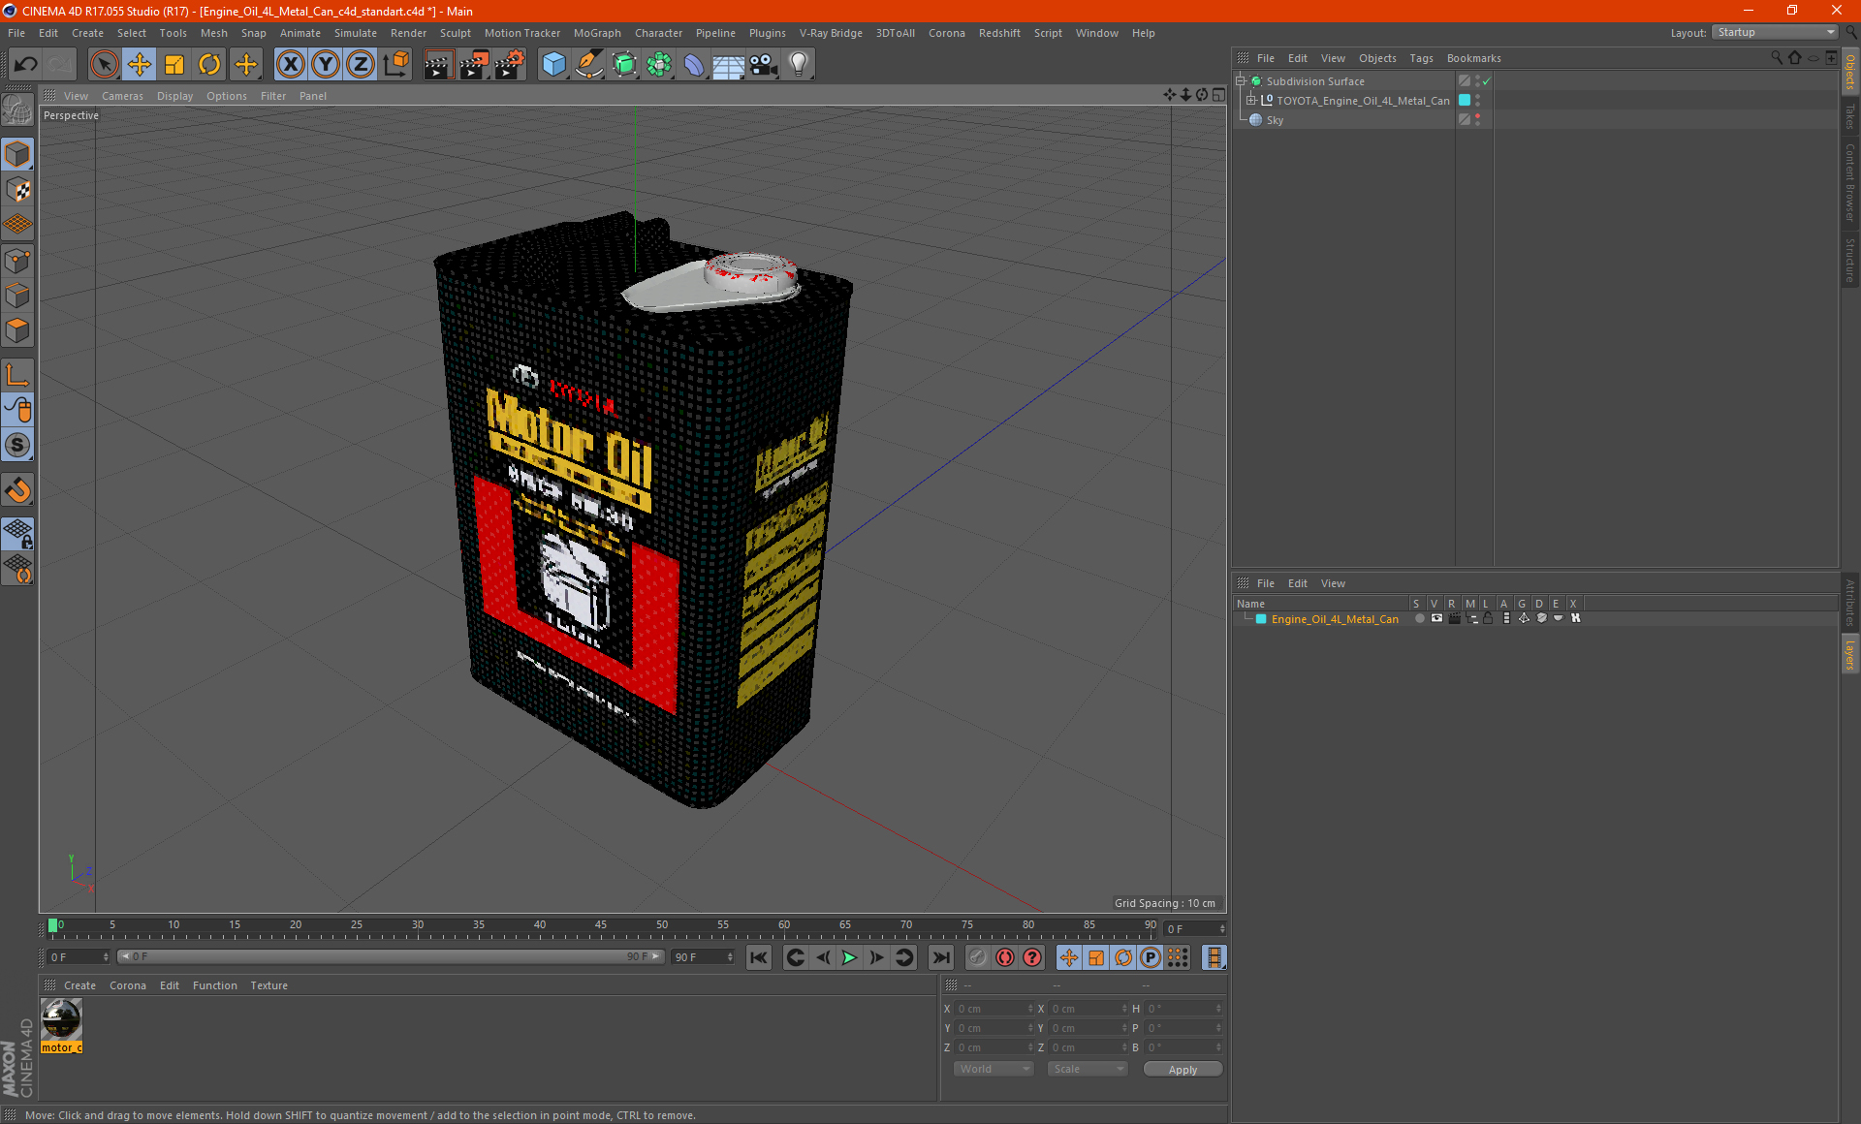Open the Layers side tab

[1850, 654]
